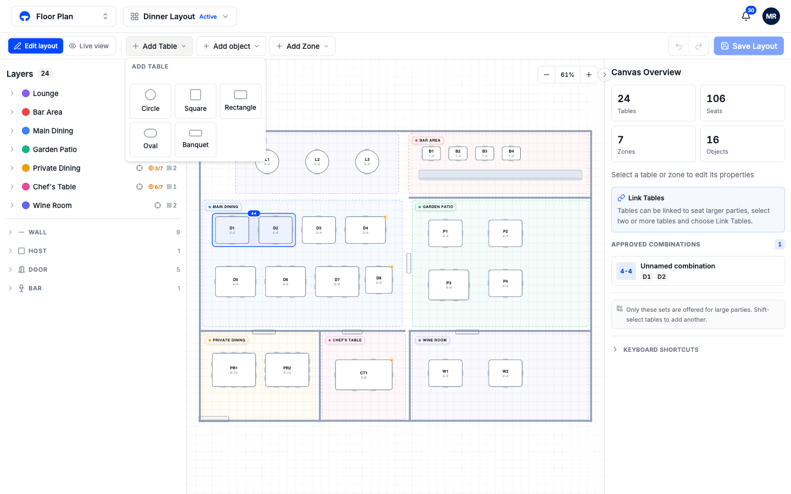Switch to Live view mode

click(x=89, y=46)
